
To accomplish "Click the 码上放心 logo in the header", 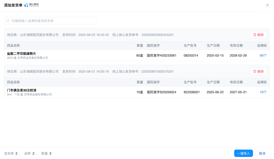I will 32,5.
